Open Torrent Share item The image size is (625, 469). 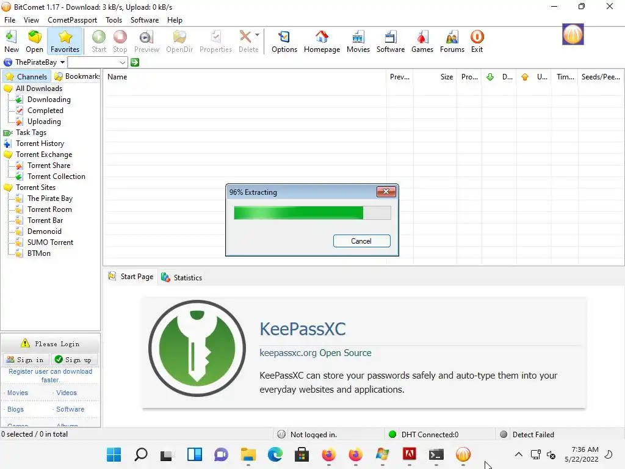pyautogui.click(x=49, y=165)
